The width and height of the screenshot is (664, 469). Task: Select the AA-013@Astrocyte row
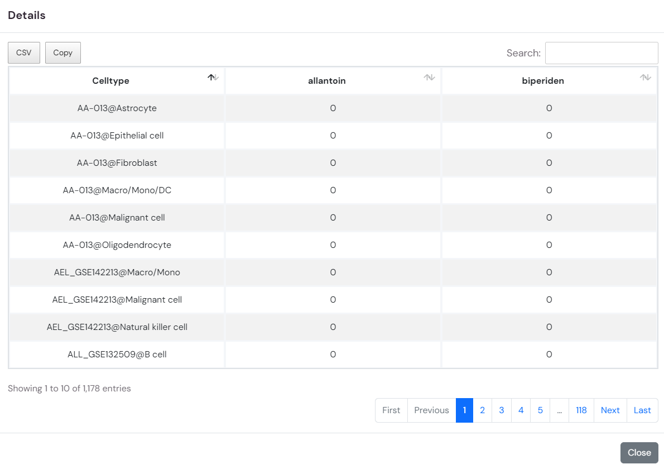point(117,108)
